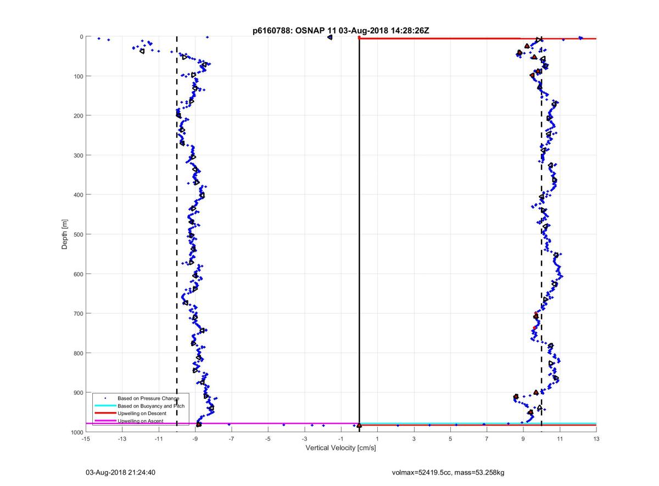Click the blue dot sample in legend
Screen dimensions: 659x486
pos(105,398)
